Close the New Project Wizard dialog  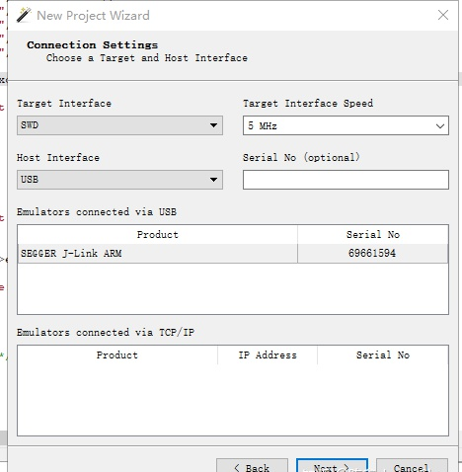click(x=443, y=15)
